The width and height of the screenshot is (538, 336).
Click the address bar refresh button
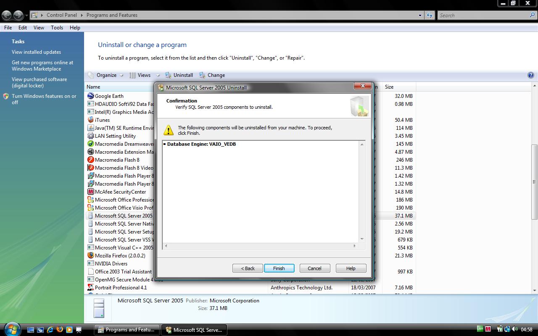(429, 15)
